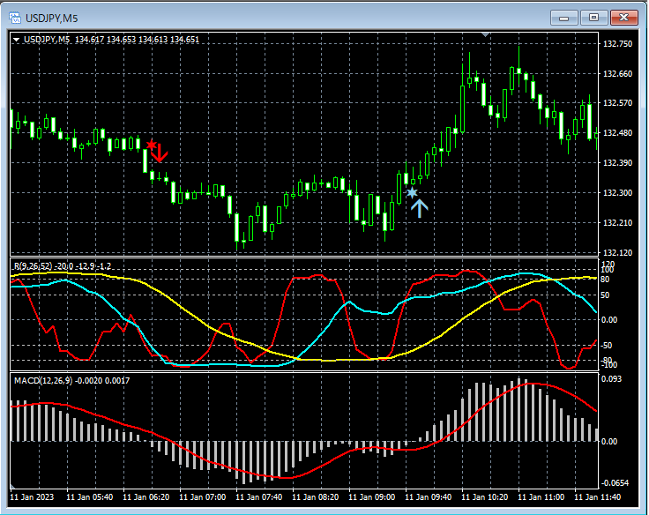Viewport: 649px width, 515px height.
Task: Close the USDJPY,M5 chart window
Action: click(623, 18)
